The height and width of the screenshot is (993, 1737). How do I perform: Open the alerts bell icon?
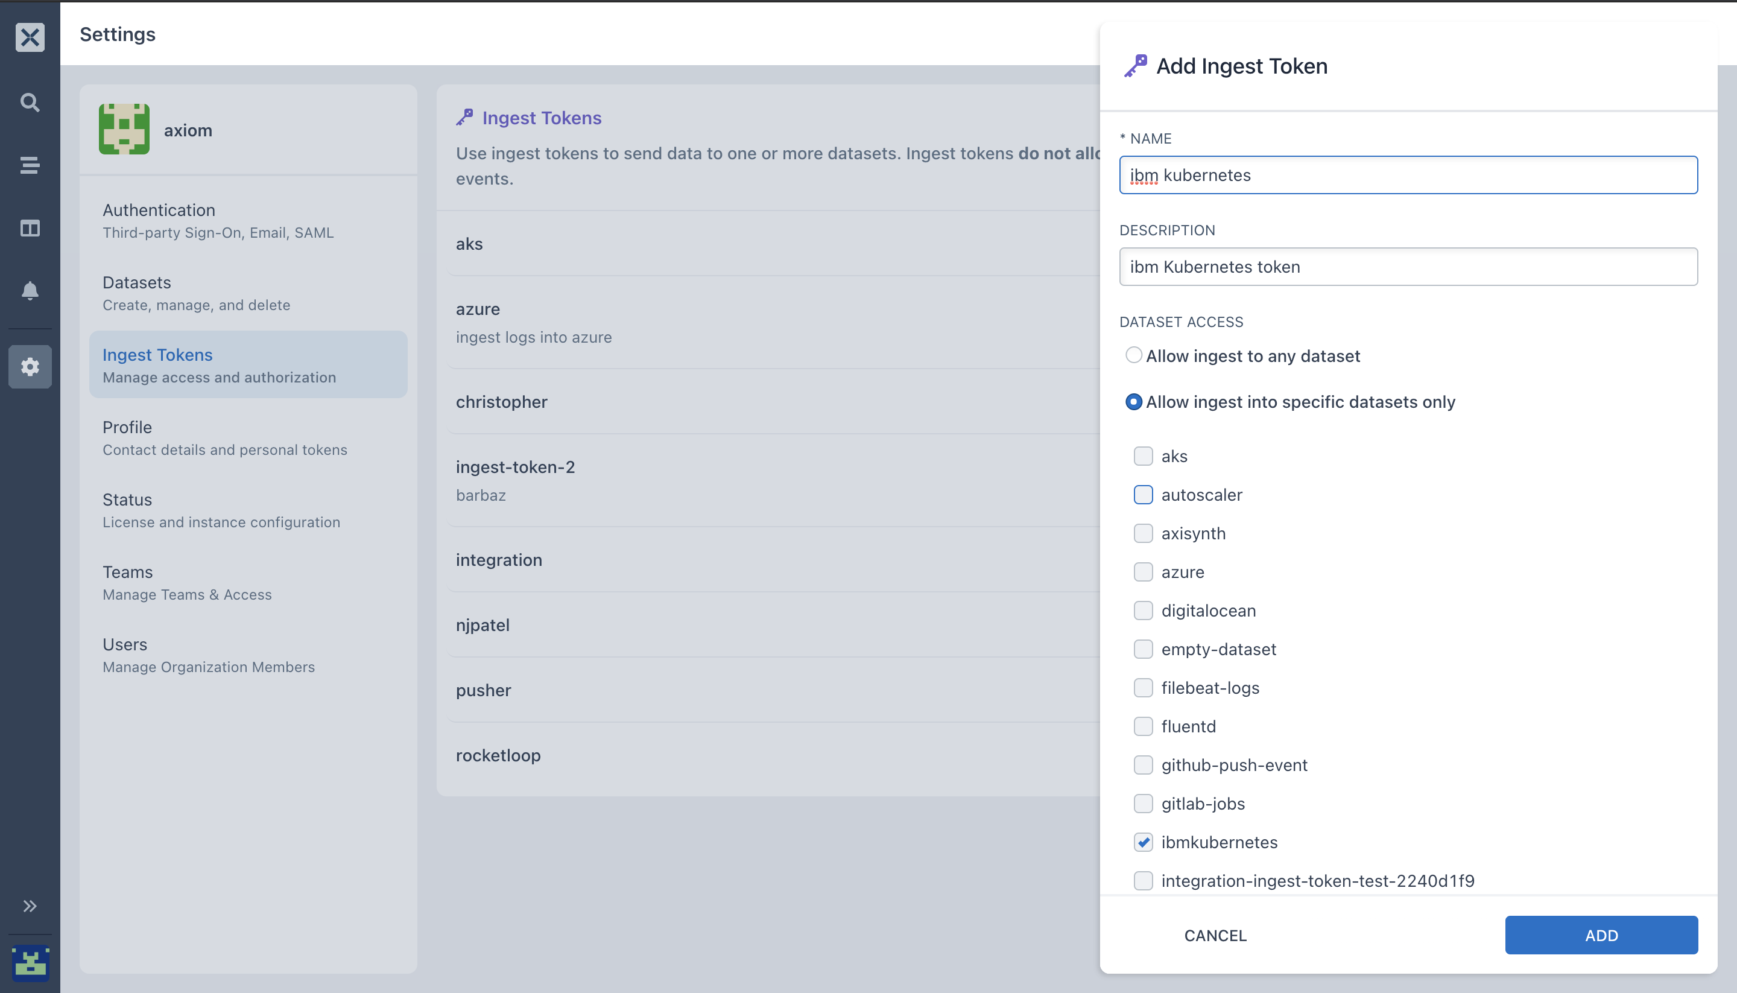click(x=30, y=291)
